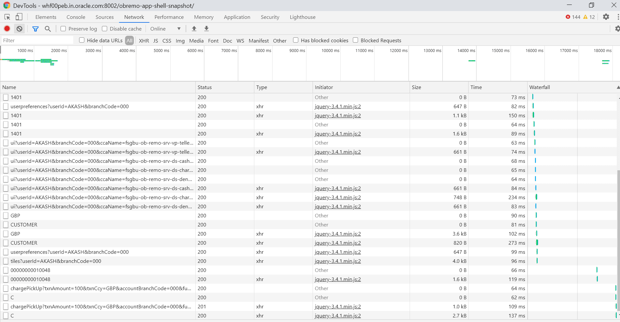Viewport: 620px width, 322px height.
Task: Toggle the device toolbar icon
Action: point(19,17)
